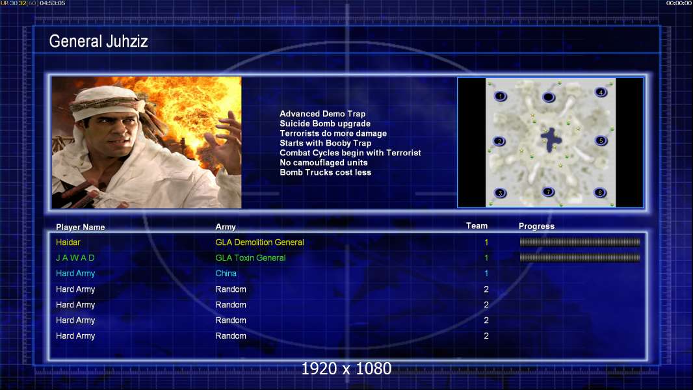Click the China army entry
The width and height of the screenshot is (693, 390).
(x=226, y=274)
